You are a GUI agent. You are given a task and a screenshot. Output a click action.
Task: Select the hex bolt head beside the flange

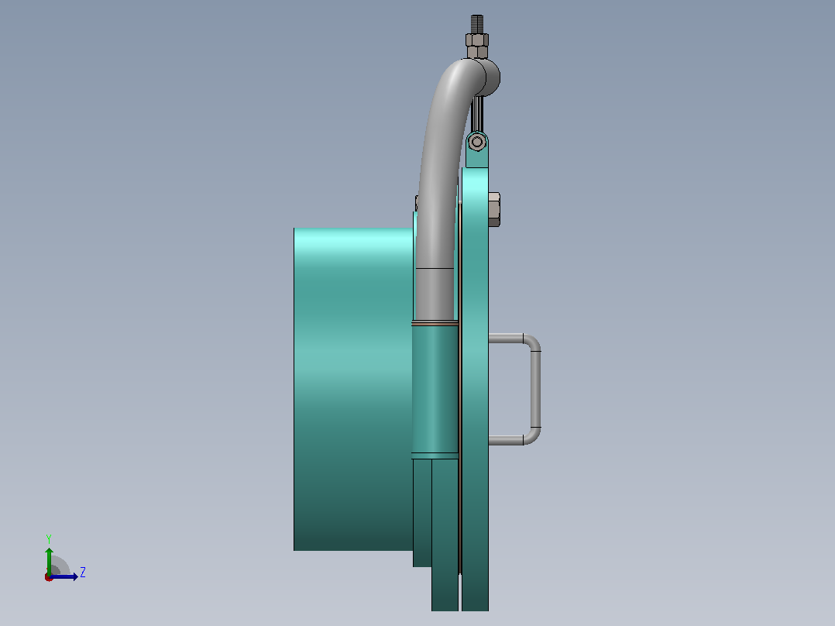tap(494, 209)
